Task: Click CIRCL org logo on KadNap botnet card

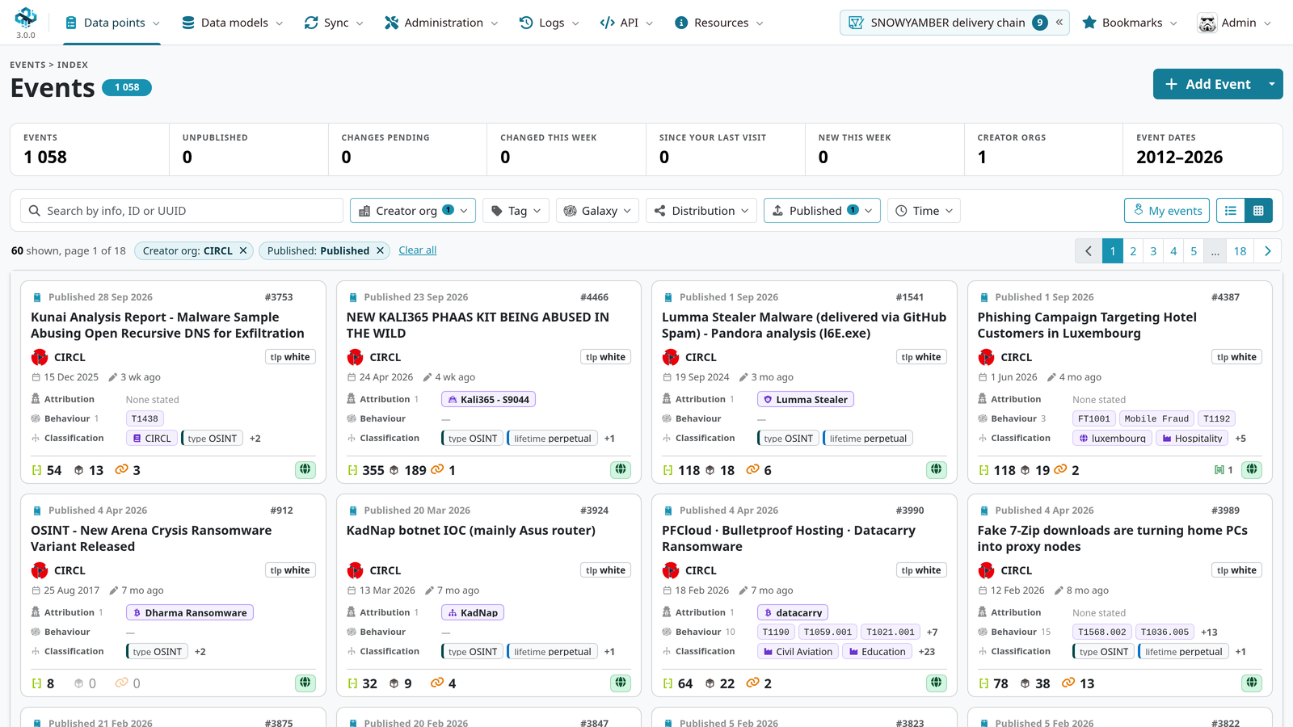Action: pos(355,570)
